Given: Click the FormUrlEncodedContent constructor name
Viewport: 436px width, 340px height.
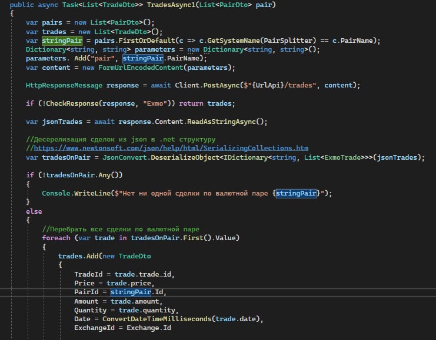Looking at the screenshot, I should (x=141, y=68).
